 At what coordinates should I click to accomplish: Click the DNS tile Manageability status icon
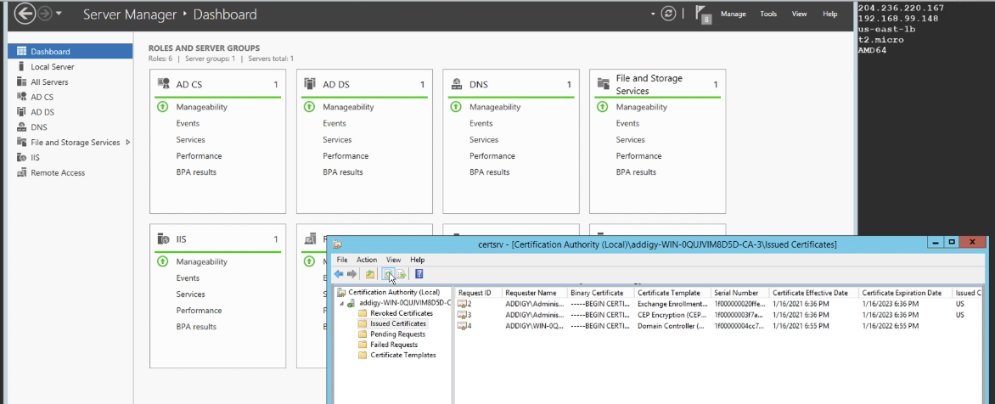(x=456, y=107)
